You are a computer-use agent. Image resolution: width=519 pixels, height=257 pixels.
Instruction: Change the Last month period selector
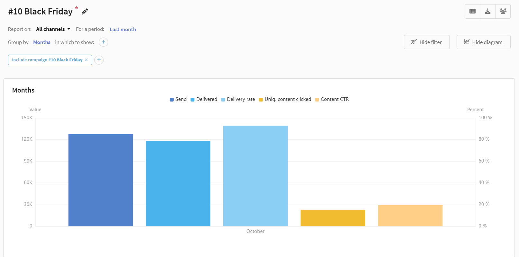(123, 29)
